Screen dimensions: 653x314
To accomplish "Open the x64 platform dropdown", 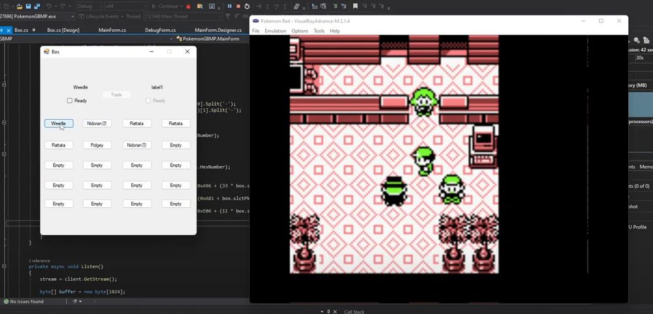I will (x=126, y=7).
